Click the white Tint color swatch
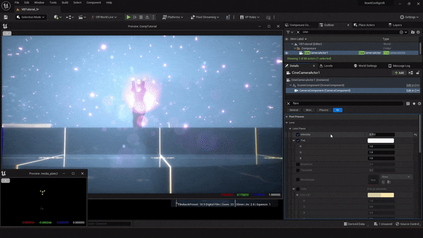This screenshot has width=423, height=238. (381, 141)
